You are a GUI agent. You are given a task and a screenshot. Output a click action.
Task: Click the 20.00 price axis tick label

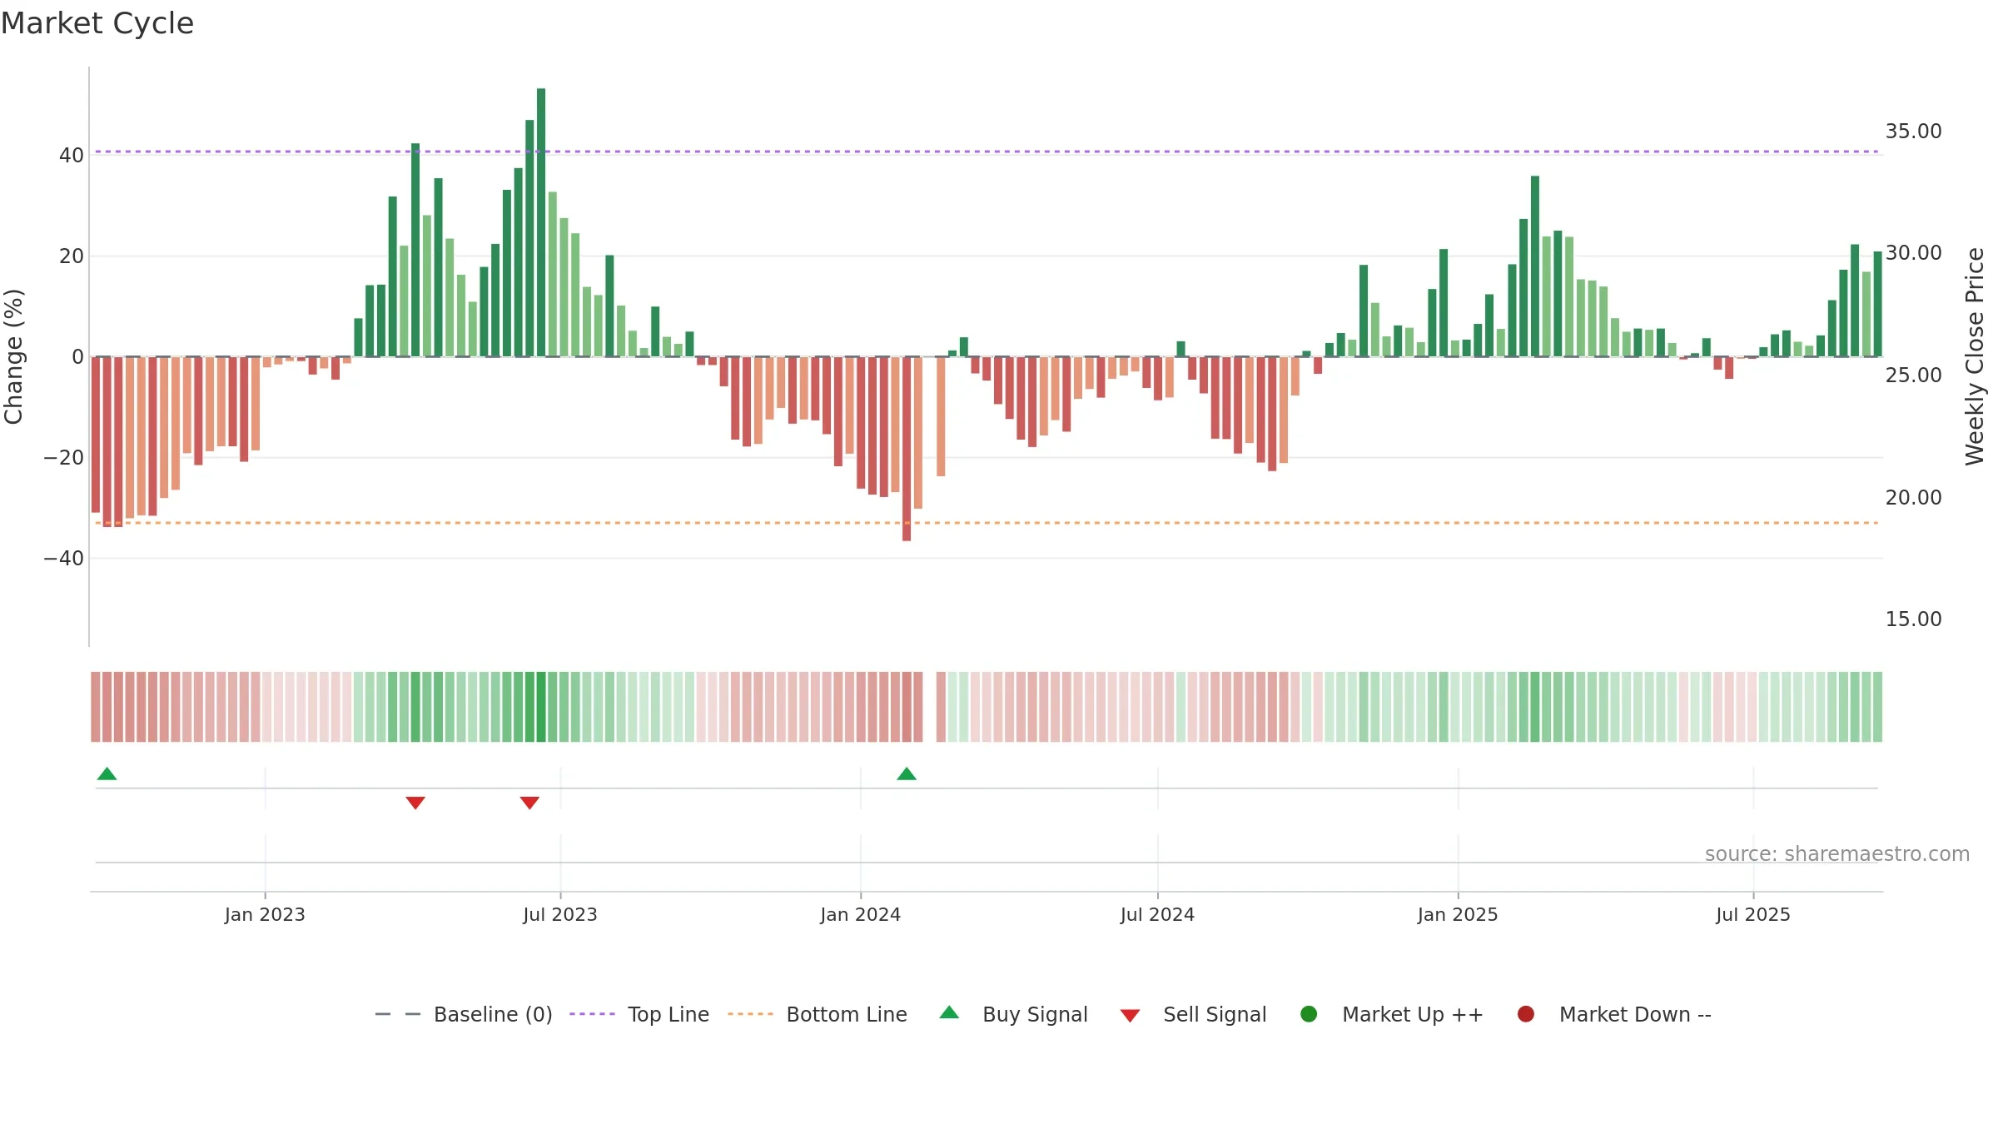pyautogui.click(x=1913, y=498)
